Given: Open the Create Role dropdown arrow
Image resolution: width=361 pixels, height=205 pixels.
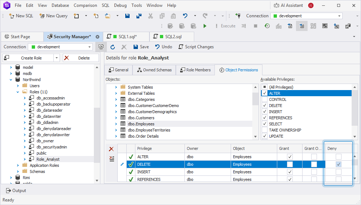Looking at the screenshot, I should 57,58.
